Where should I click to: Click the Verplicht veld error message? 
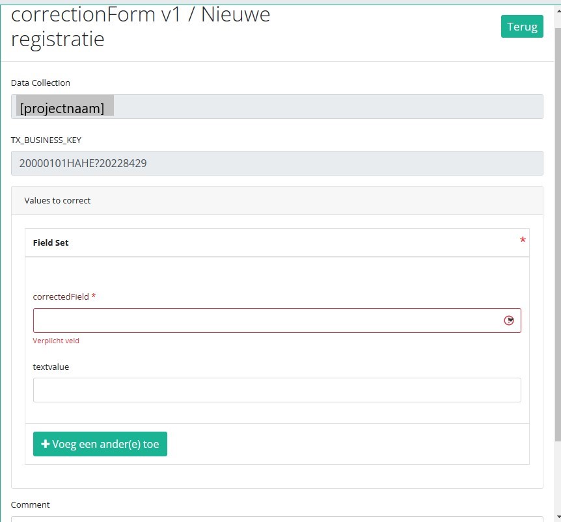(x=56, y=341)
